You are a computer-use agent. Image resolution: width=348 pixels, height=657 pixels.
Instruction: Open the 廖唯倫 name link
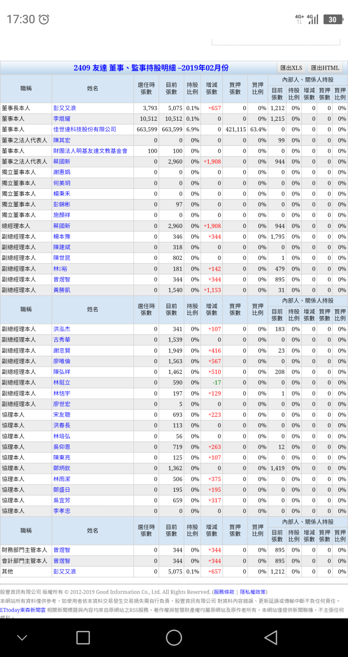pyautogui.click(x=61, y=361)
